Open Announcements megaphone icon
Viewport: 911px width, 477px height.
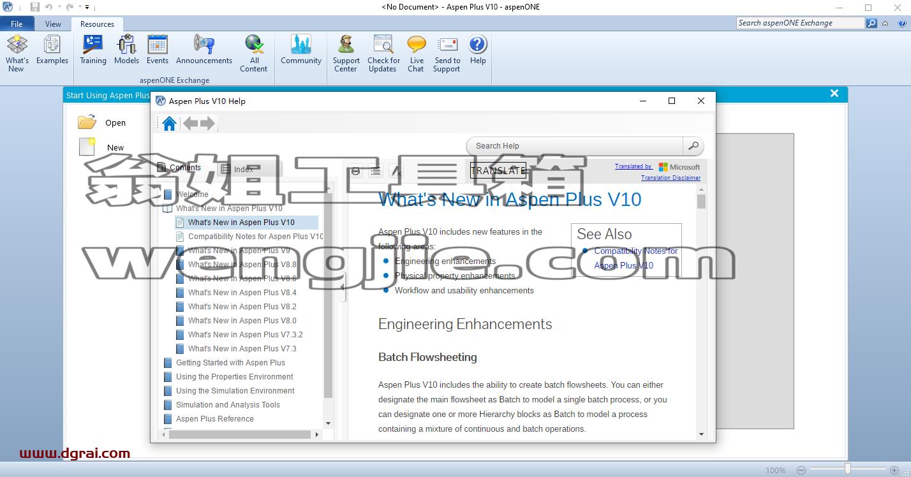tap(204, 50)
